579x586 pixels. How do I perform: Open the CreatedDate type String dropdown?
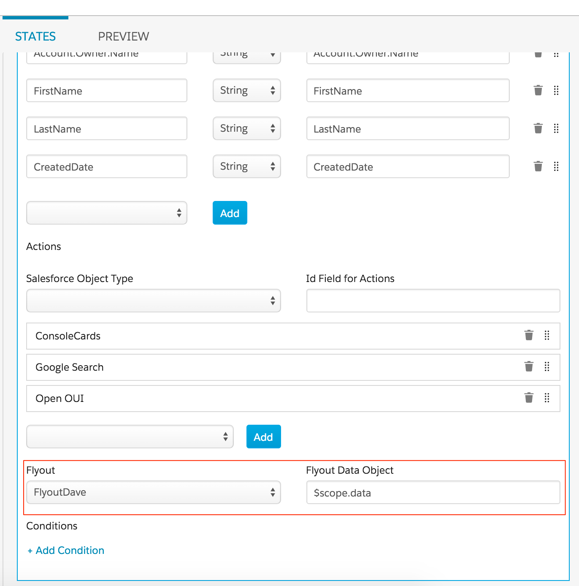[x=247, y=166]
